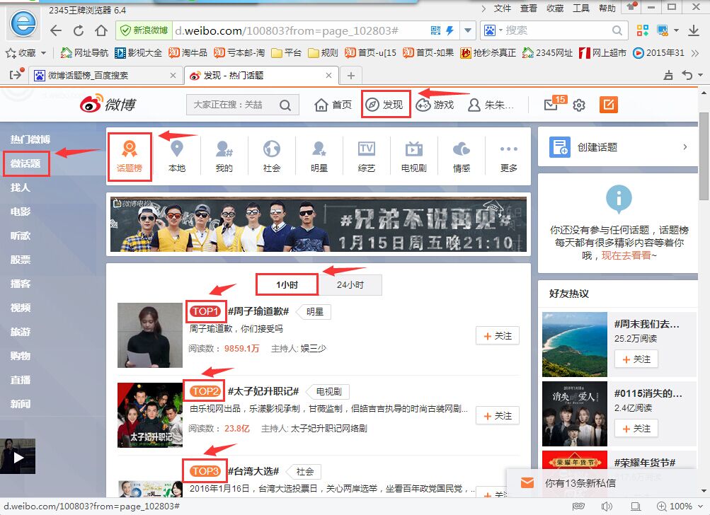Select the 话题榜 category icon
This screenshot has width=710, height=515.
point(130,156)
